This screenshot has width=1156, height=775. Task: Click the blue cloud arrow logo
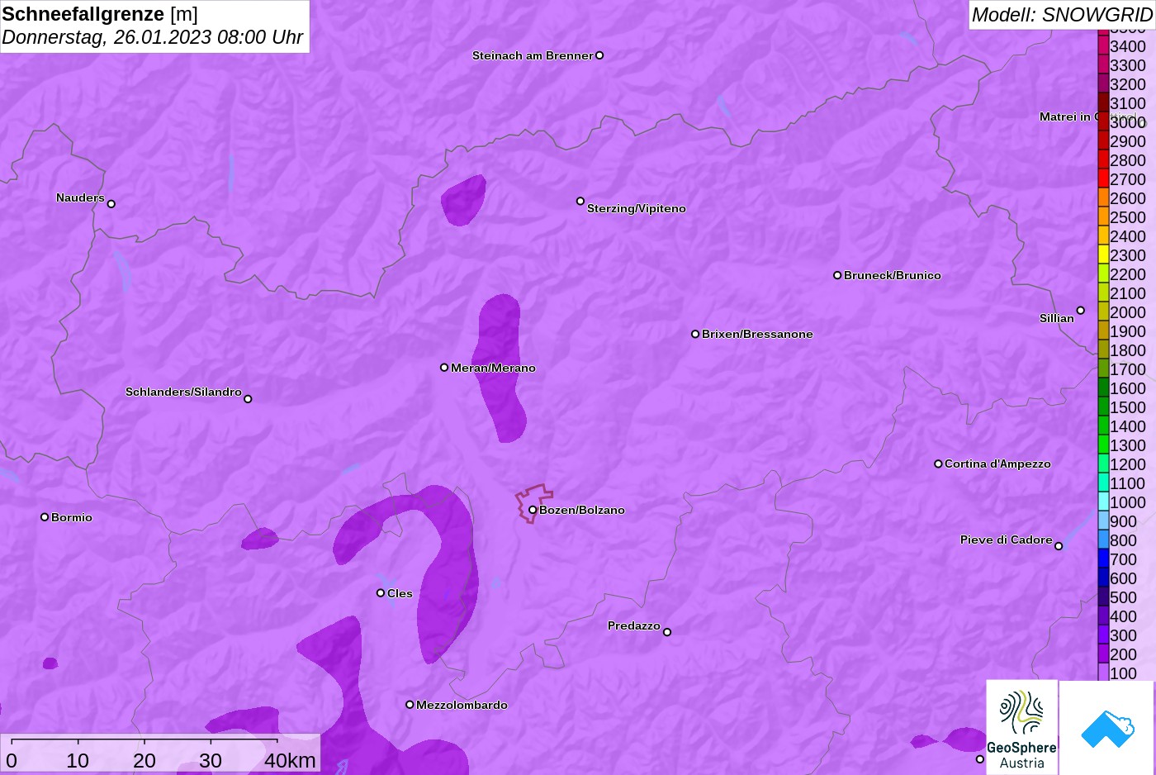[x=1107, y=728]
